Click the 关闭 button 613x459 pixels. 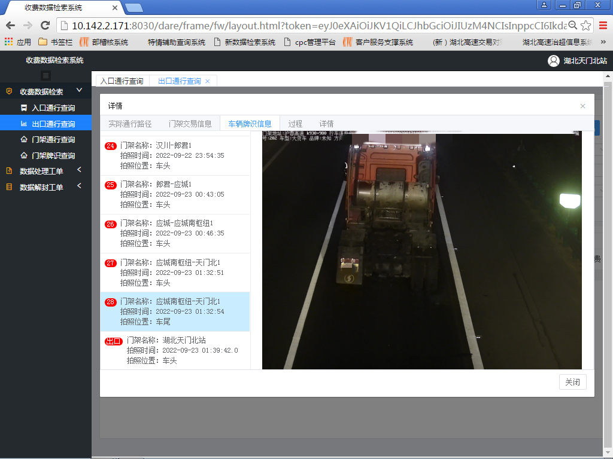coord(573,382)
